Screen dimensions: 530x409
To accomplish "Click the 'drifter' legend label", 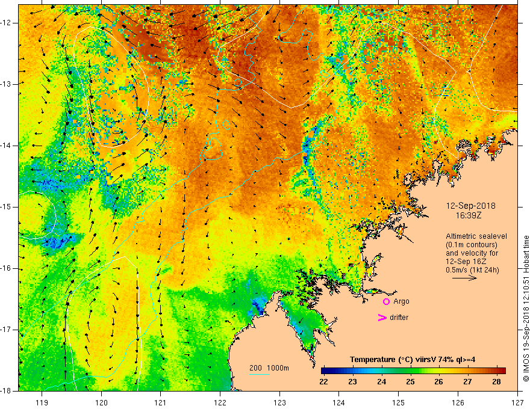I will click(399, 318).
